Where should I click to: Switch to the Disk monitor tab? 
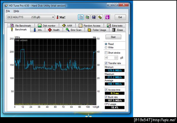47,26
